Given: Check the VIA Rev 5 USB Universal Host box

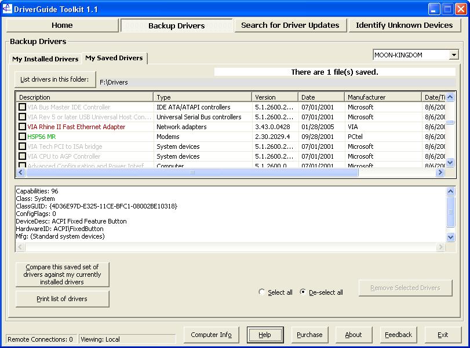Looking at the screenshot, I should (x=22, y=117).
